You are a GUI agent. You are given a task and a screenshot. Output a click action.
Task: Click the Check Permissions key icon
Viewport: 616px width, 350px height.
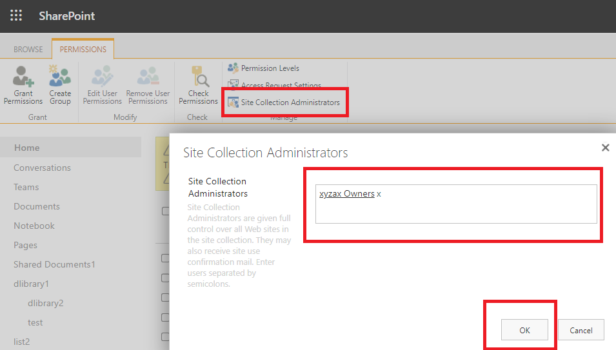tap(200, 77)
